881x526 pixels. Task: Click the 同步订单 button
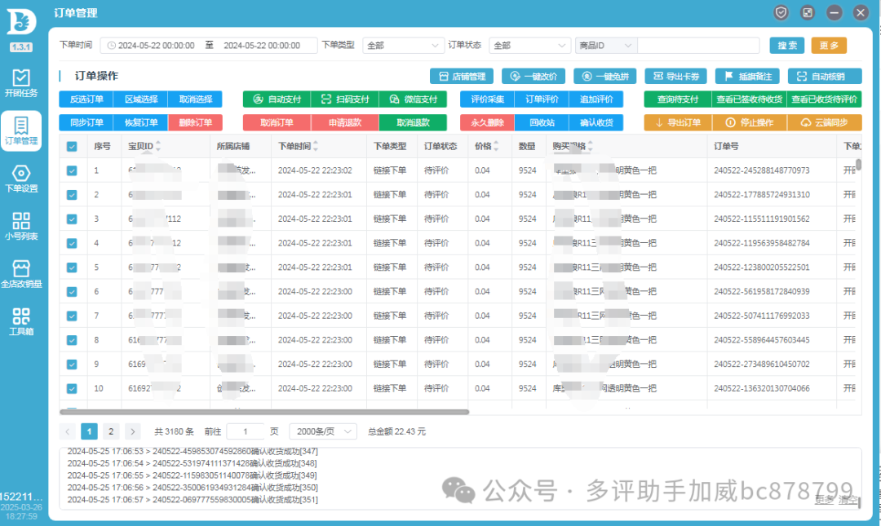tap(86, 122)
